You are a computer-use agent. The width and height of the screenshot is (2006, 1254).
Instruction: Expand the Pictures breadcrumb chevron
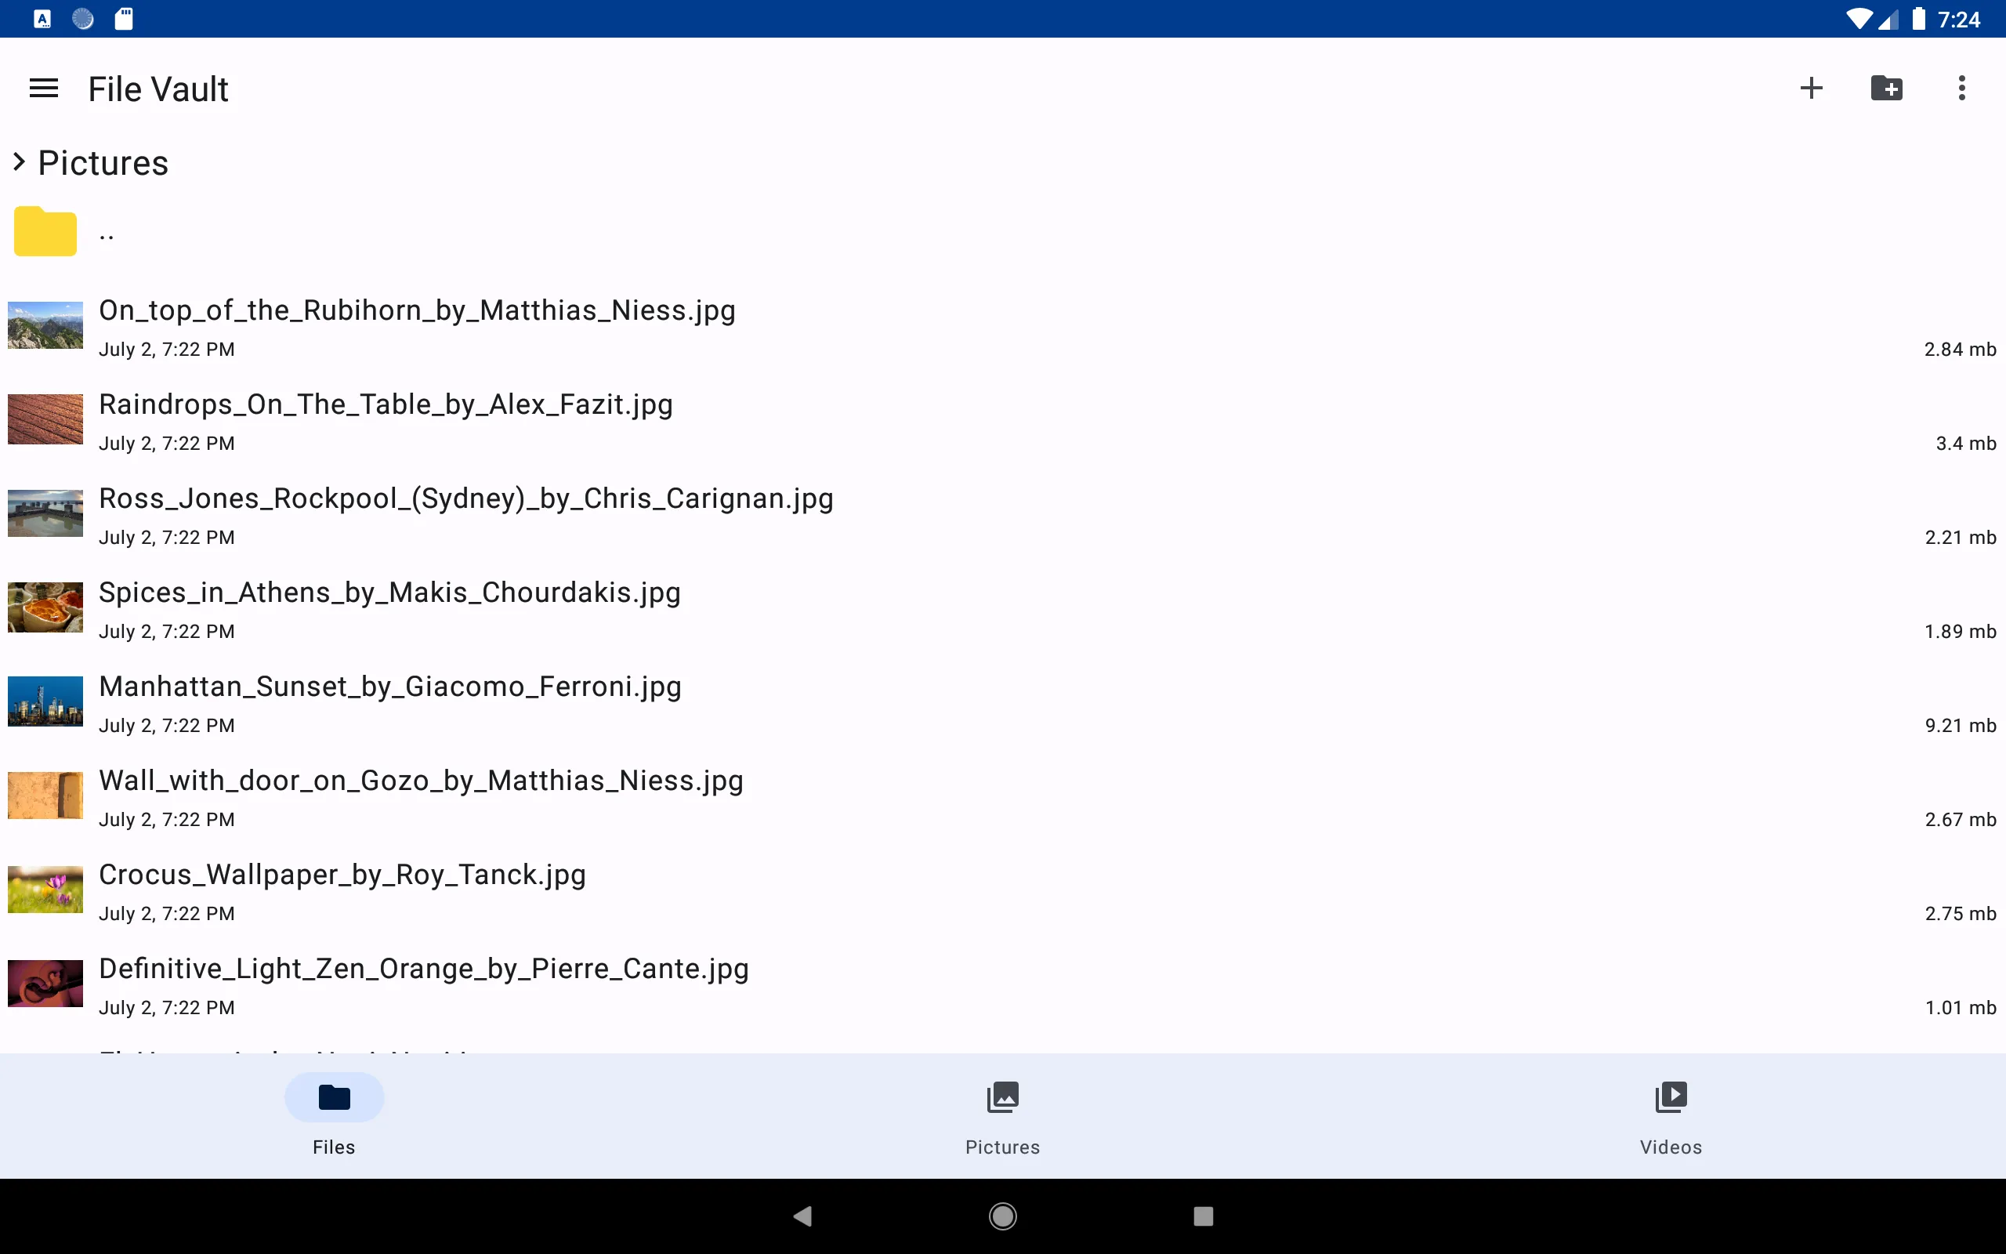(19, 161)
